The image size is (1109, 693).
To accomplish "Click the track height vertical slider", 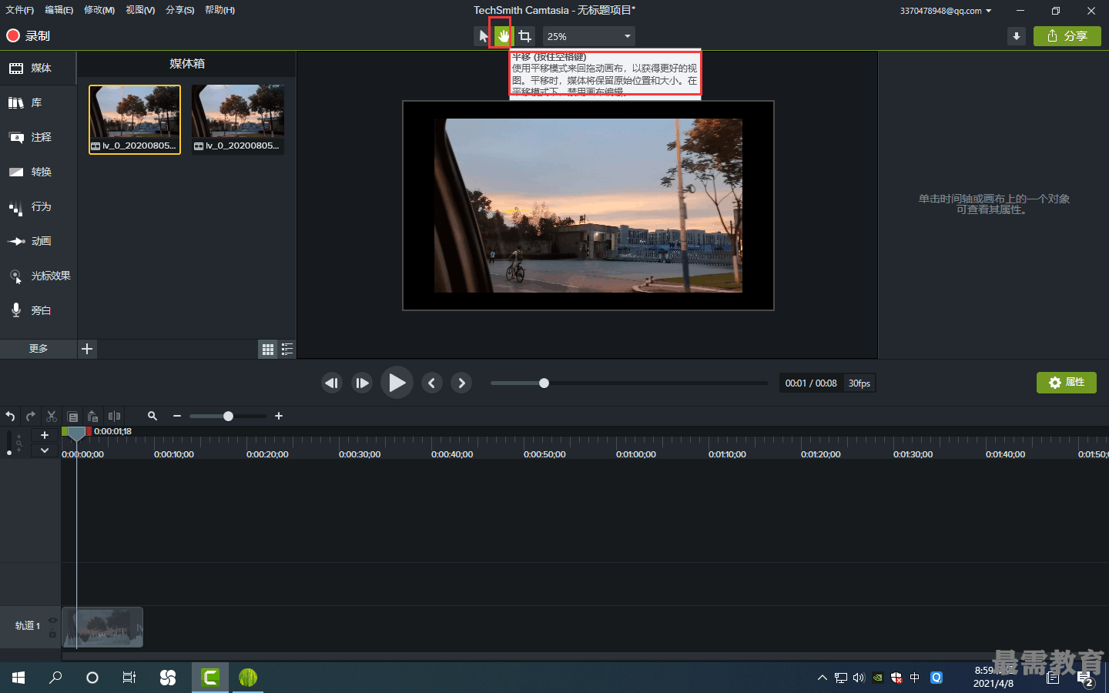I will [x=9, y=444].
